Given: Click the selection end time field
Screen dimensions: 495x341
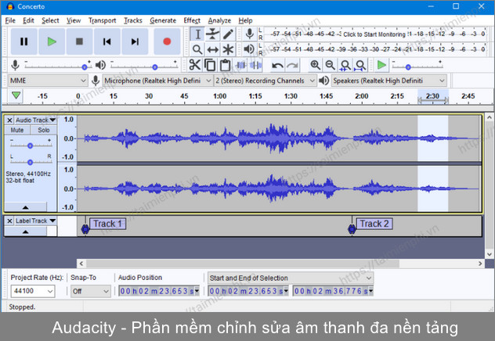Looking at the screenshot, I should (333, 291).
